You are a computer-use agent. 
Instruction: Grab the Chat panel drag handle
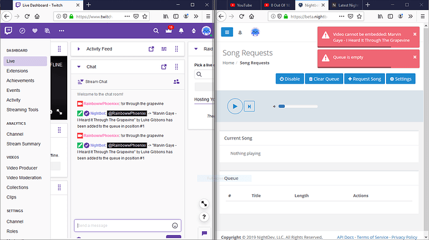tap(177, 66)
